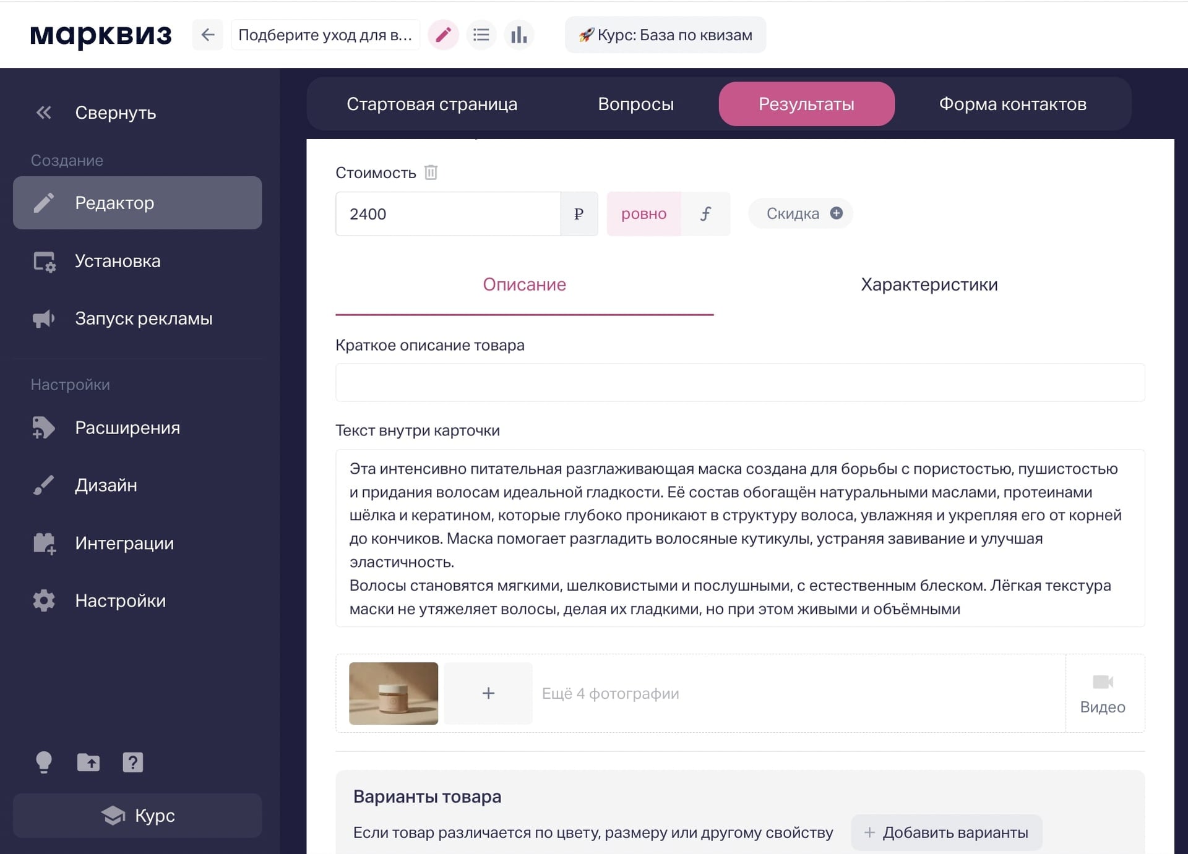The image size is (1188, 854).
Task: Open the quiz statistics bar chart icon
Action: [x=519, y=35]
